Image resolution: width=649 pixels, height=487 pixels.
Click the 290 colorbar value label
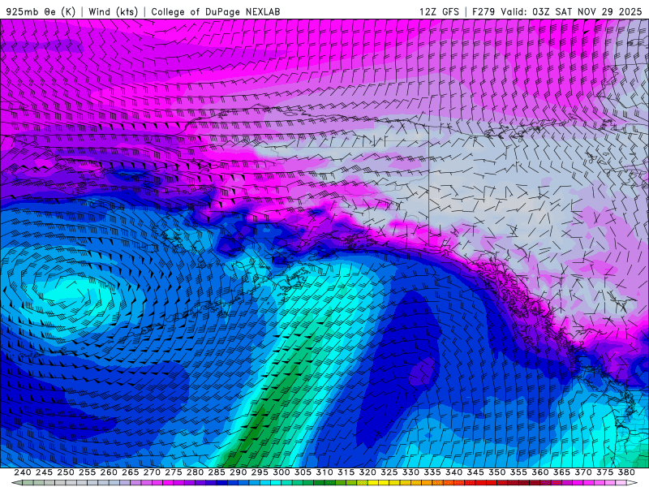[x=238, y=472]
